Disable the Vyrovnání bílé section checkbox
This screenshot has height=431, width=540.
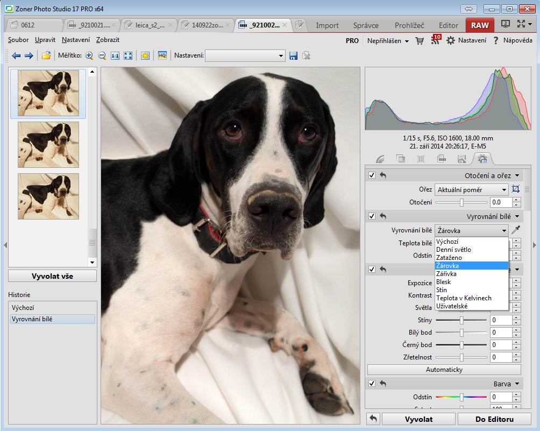pyautogui.click(x=372, y=216)
